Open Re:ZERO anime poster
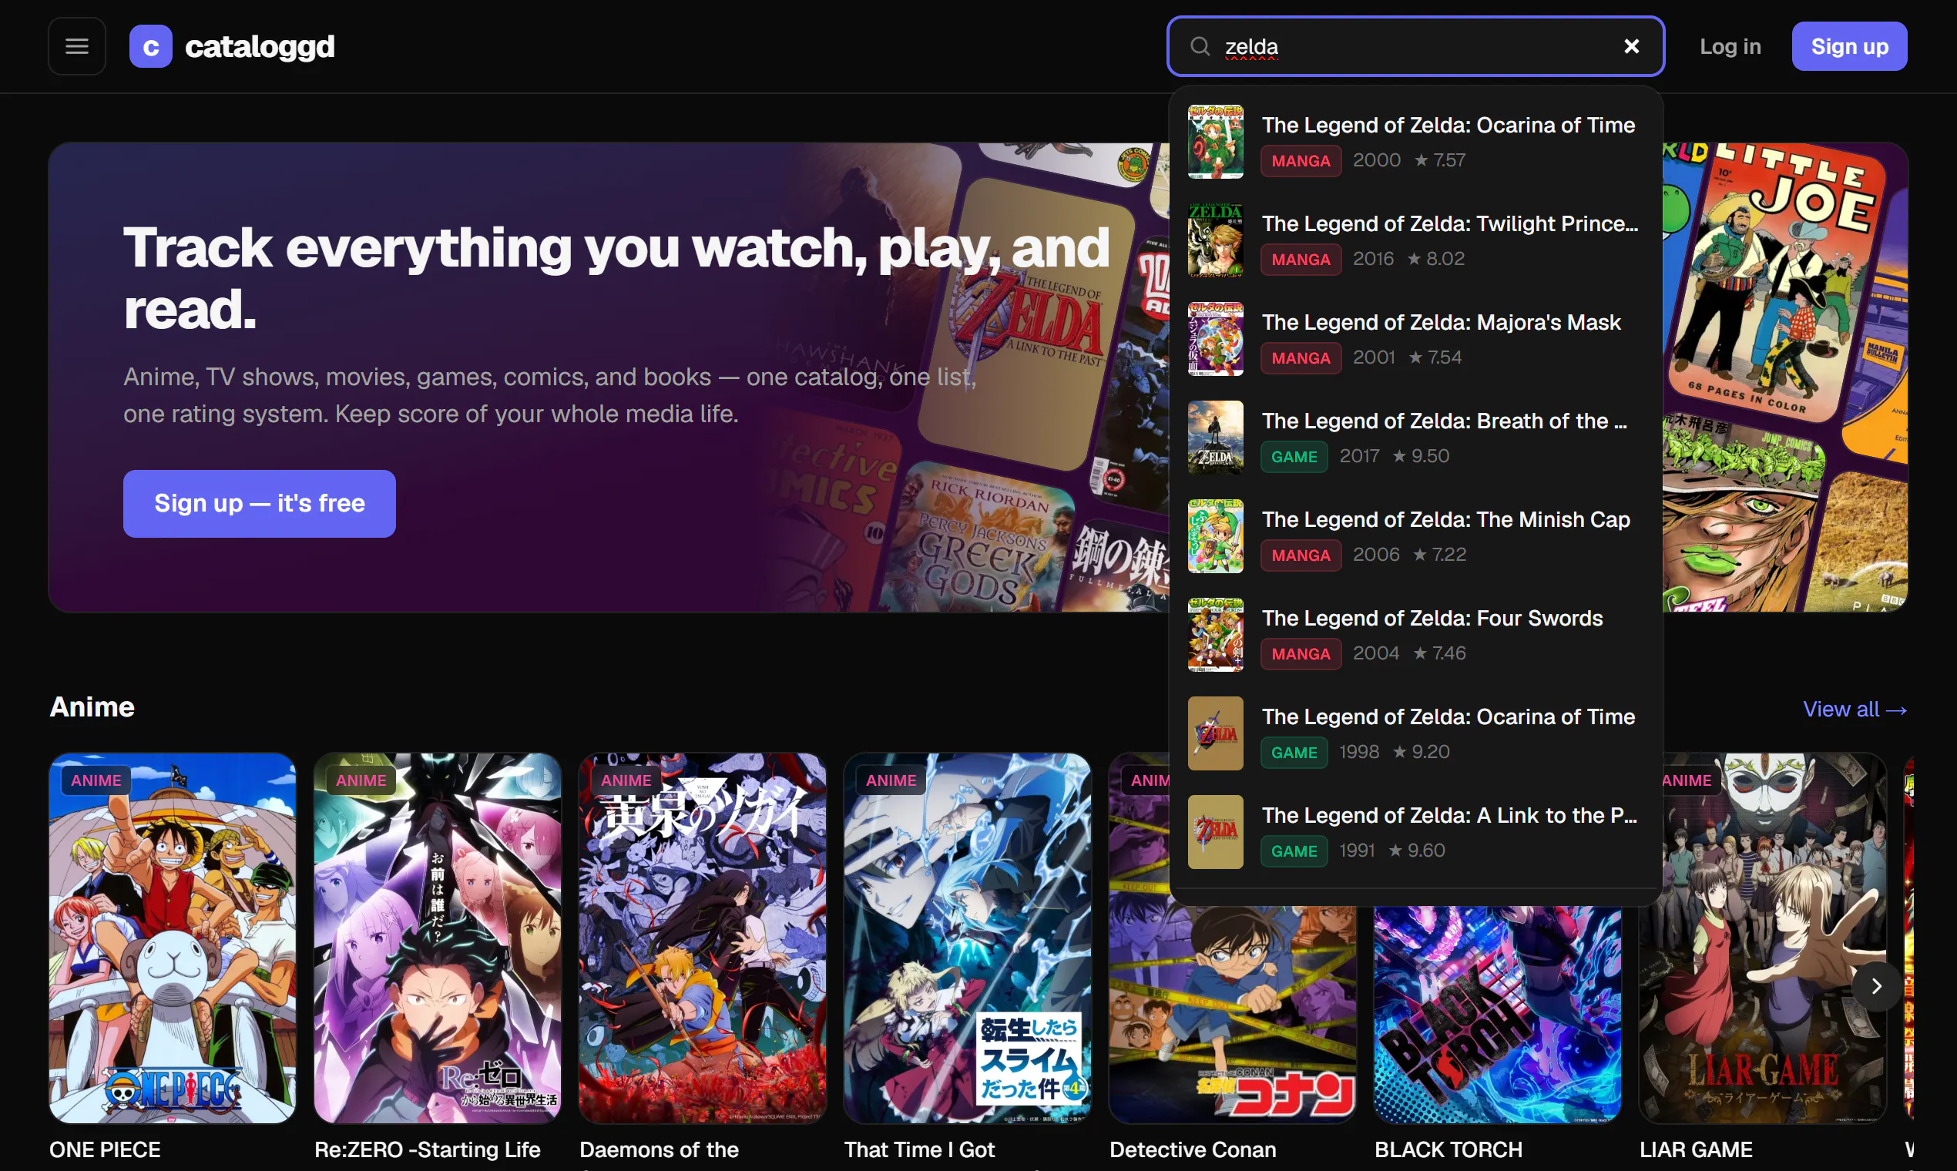The height and width of the screenshot is (1171, 1957). tap(437, 938)
